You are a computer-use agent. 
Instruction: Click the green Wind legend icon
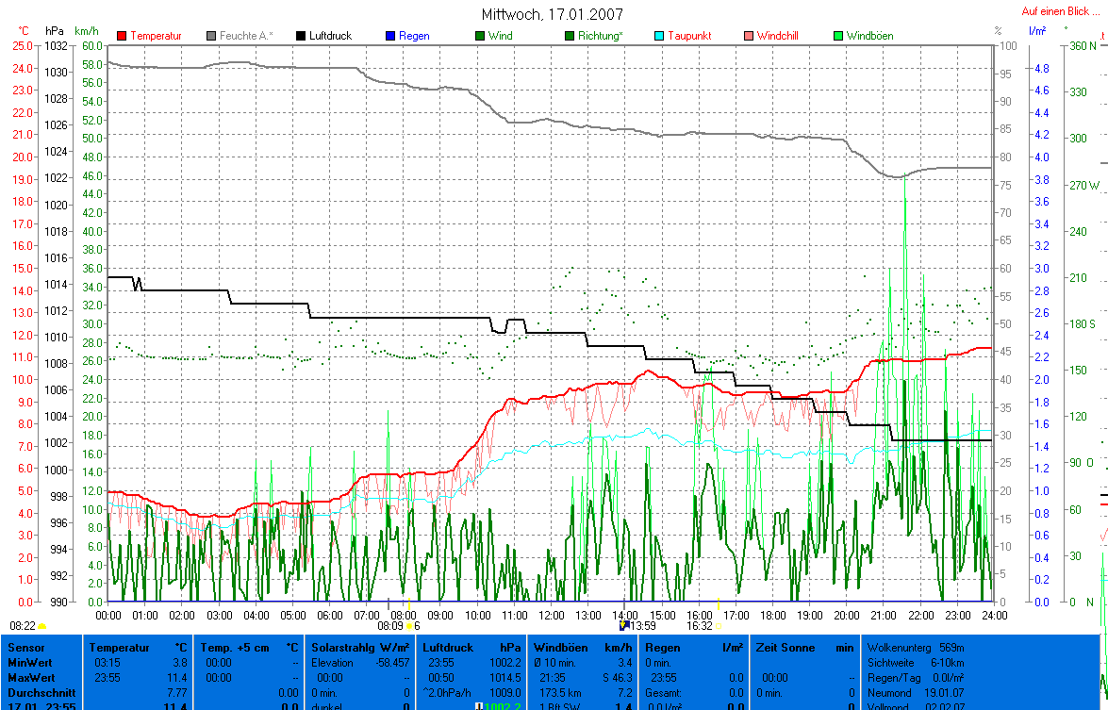481,36
